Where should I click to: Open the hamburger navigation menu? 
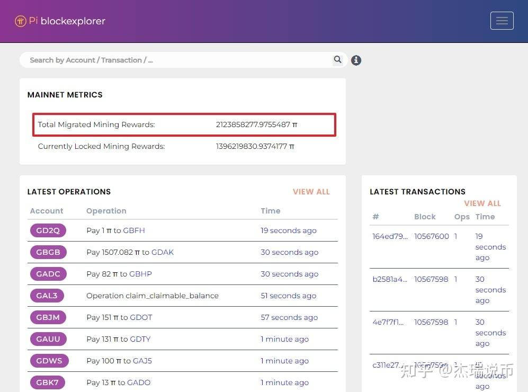coord(502,21)
